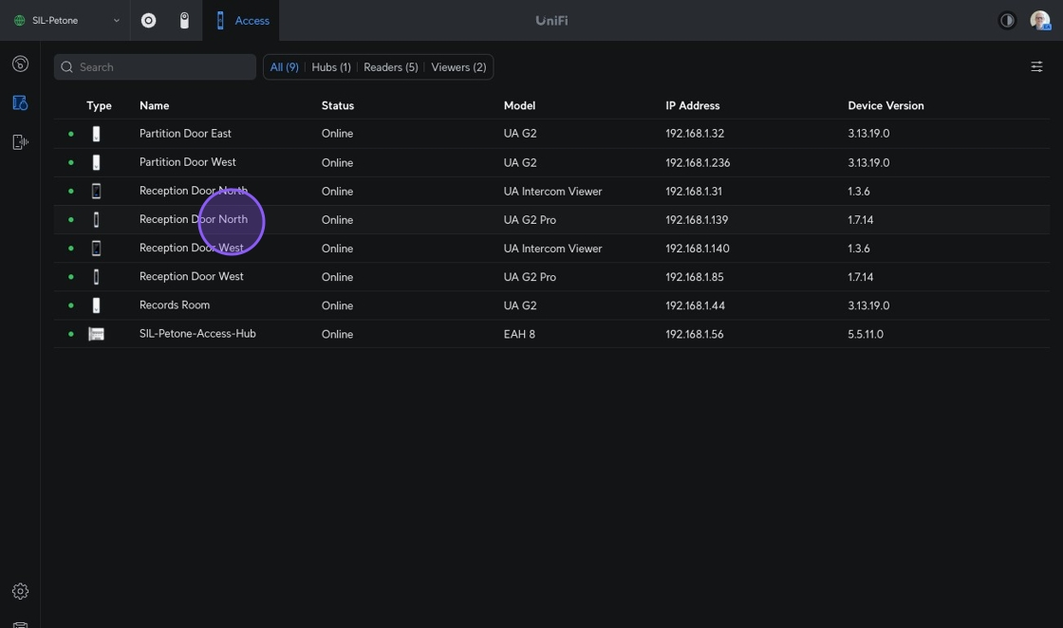1063x628 pixels.
Task: Show only Viewers (2) devices
Action: pos(458,67)
